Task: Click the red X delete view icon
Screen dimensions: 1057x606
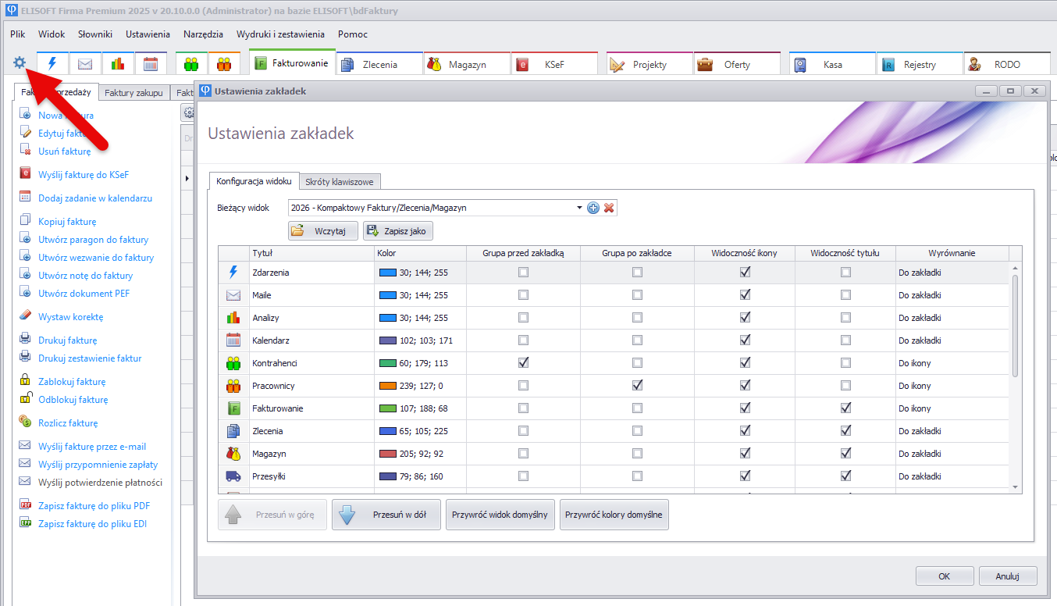Action: (x=609, y=208)
